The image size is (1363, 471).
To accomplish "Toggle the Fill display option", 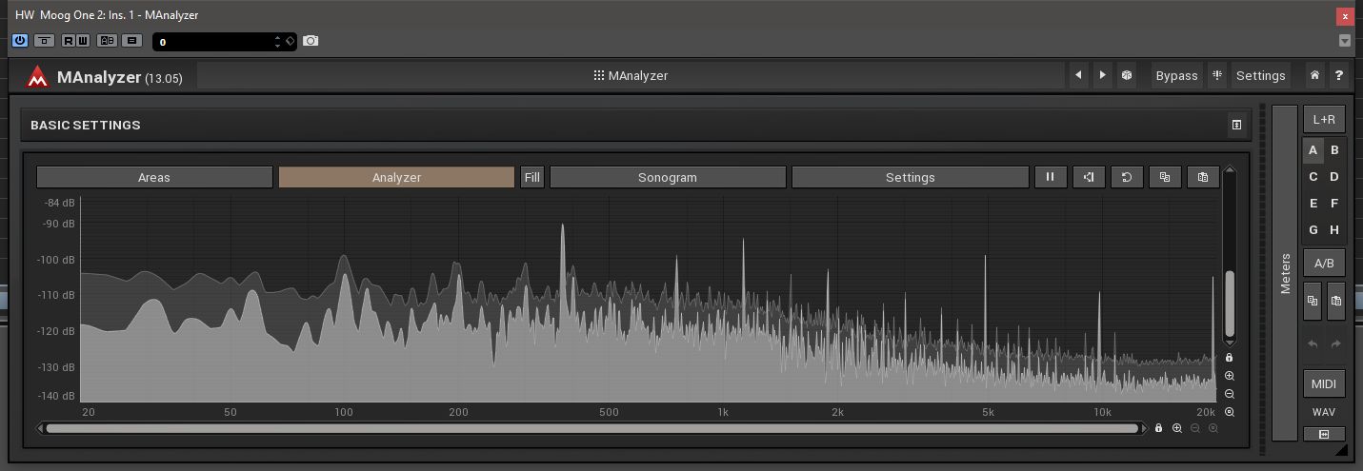I will coord(531,177).
